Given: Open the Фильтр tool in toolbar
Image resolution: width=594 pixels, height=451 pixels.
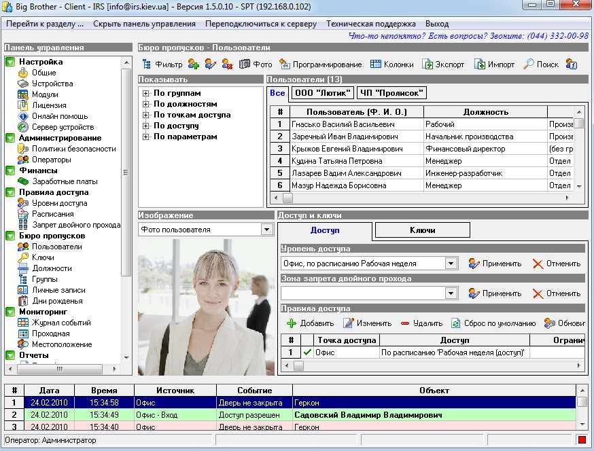Looking at the screenshot, I should [x=162, y=65].
